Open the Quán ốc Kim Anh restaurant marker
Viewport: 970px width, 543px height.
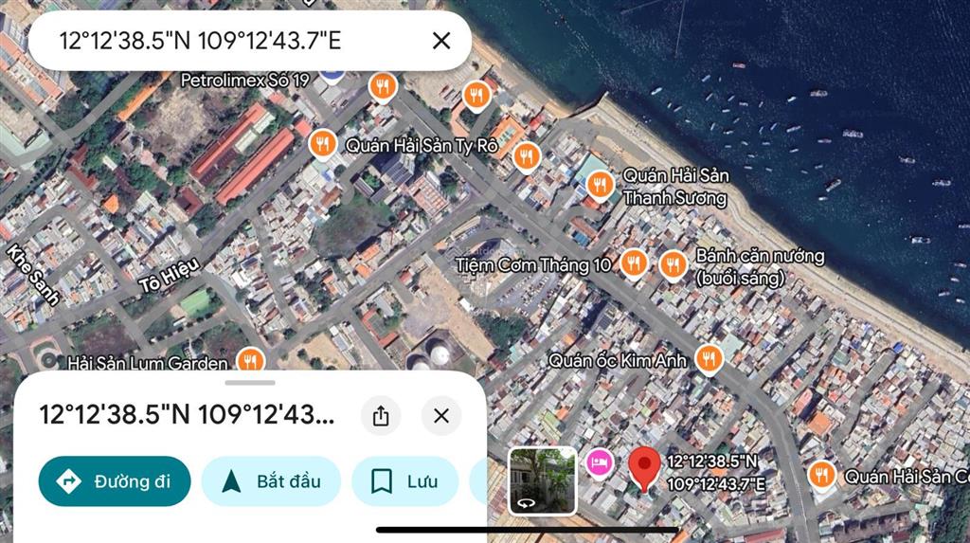point(708,359)
